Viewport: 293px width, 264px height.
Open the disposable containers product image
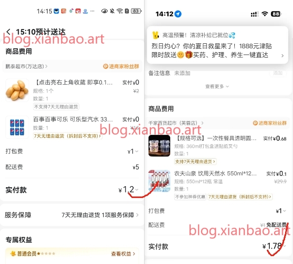pyautogui.click(x=159, y=146)
